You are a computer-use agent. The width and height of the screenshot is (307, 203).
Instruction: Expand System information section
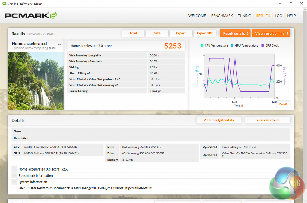(x=14, y=182)
